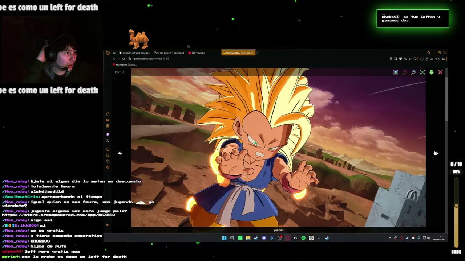Screen dimensions: 465x261
Task: Open File Explorer from the taskbar
Action: [x=248, y=238]
